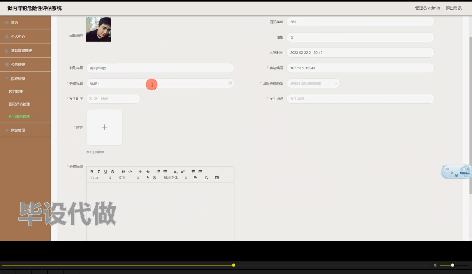The height and width of the screenshot is (274, 472).
Task: Select 囚犯事迹管理 in the sidebar
Action: [19, 116]
